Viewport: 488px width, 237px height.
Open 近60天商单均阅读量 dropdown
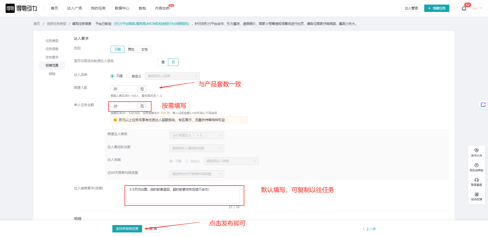pyautogui.click(x=196, y=174)
